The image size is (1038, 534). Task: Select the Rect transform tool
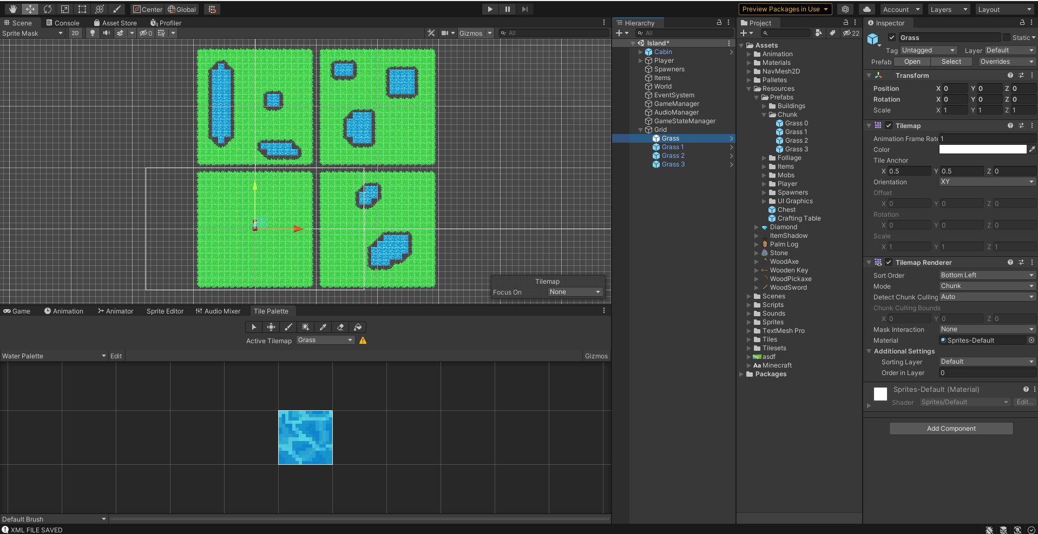[x=82, y=9]
